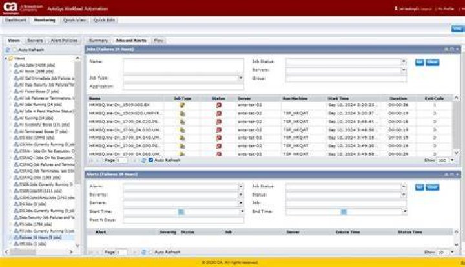Click the last header icon on Alerts panel
465x267 pixels.
458,175
